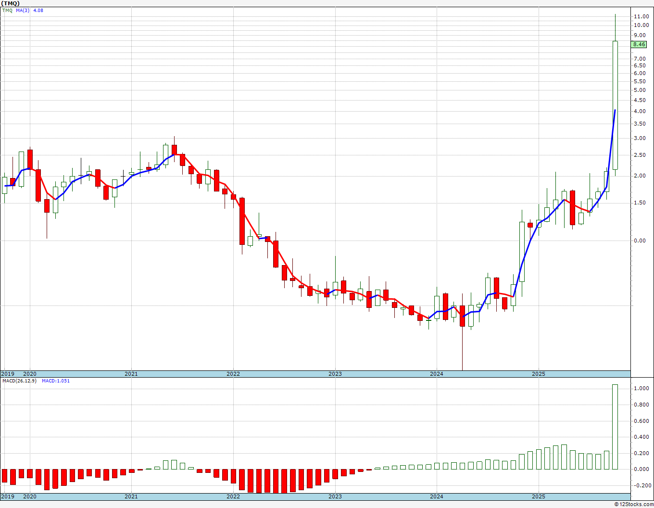The width and height of the screenshot is (654, 508).
Task: Click the 2.50 price axis label
Action: (x=640, y=155)
